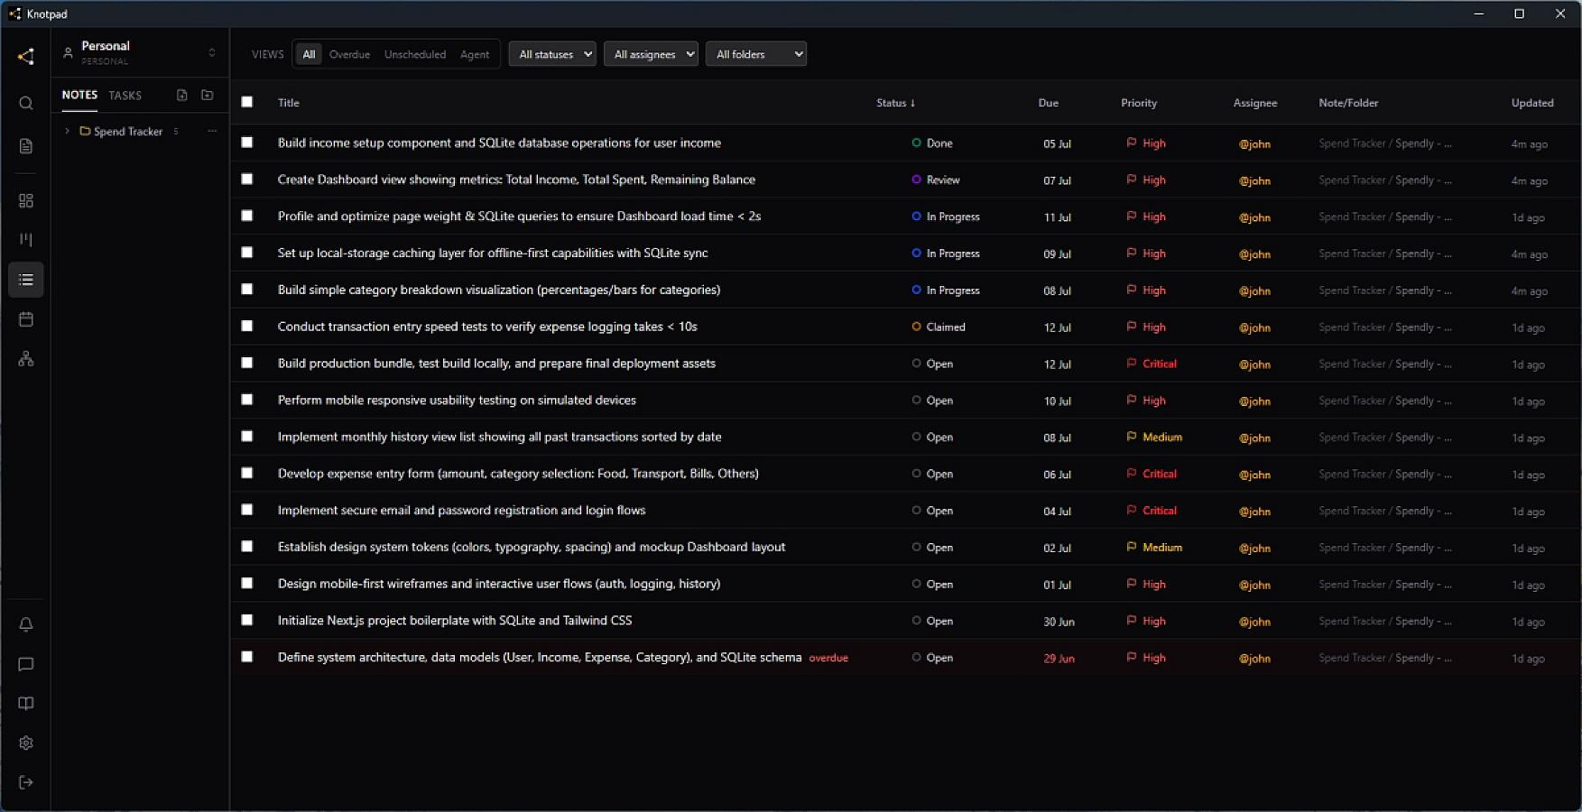Select the TASKS tab
Screen dimensions: 1582x812
[125, 96]
